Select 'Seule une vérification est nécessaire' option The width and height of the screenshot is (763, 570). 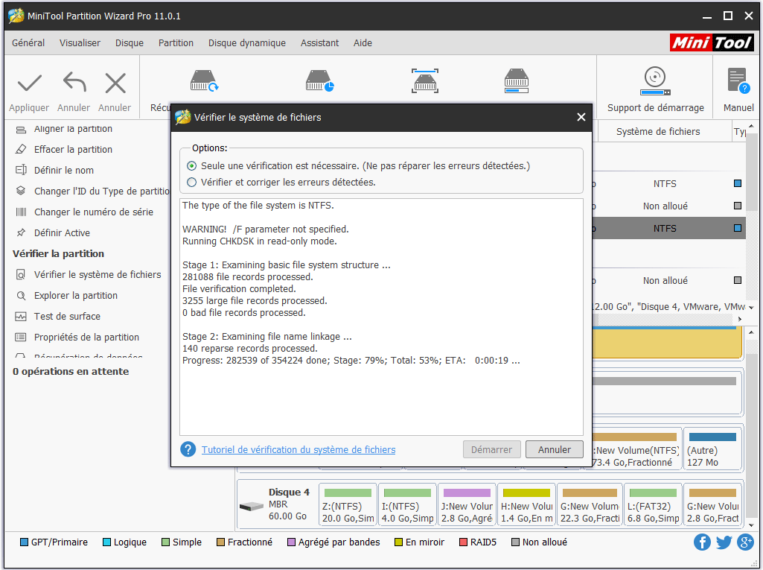pos(192,166)
